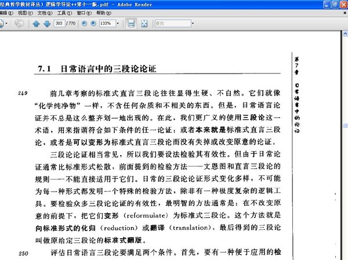Open the 窗口 menu
The width and height of the screenshot is (348, 260).
coord(84,13)
